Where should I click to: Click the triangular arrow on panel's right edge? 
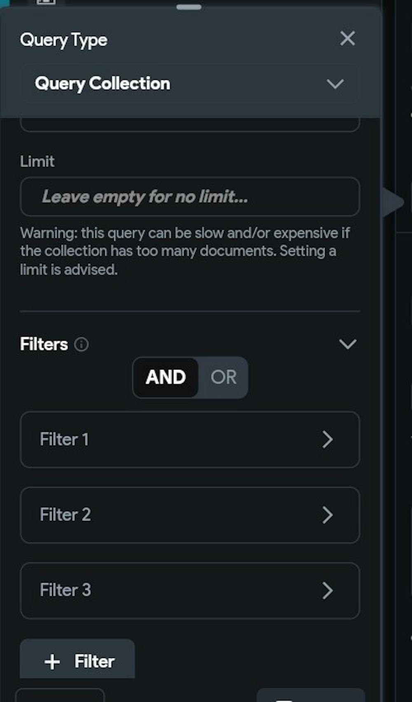pyautogui.click(x=393, y=202)
